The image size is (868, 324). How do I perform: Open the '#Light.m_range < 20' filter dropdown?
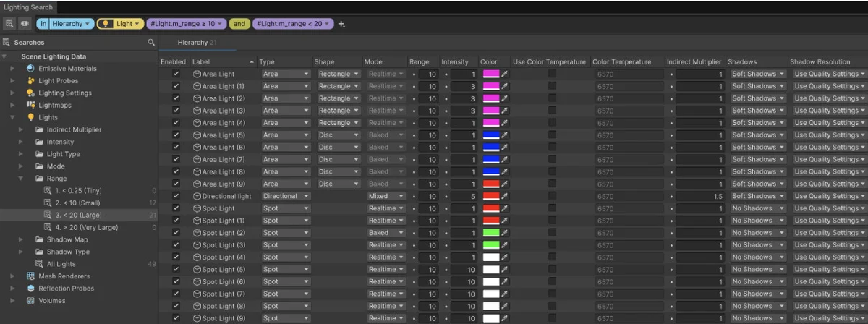point(293,24)
